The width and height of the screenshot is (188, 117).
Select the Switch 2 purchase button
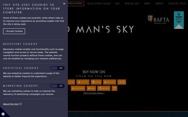114,88
